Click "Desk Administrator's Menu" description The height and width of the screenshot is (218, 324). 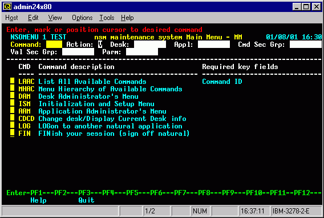88,96
